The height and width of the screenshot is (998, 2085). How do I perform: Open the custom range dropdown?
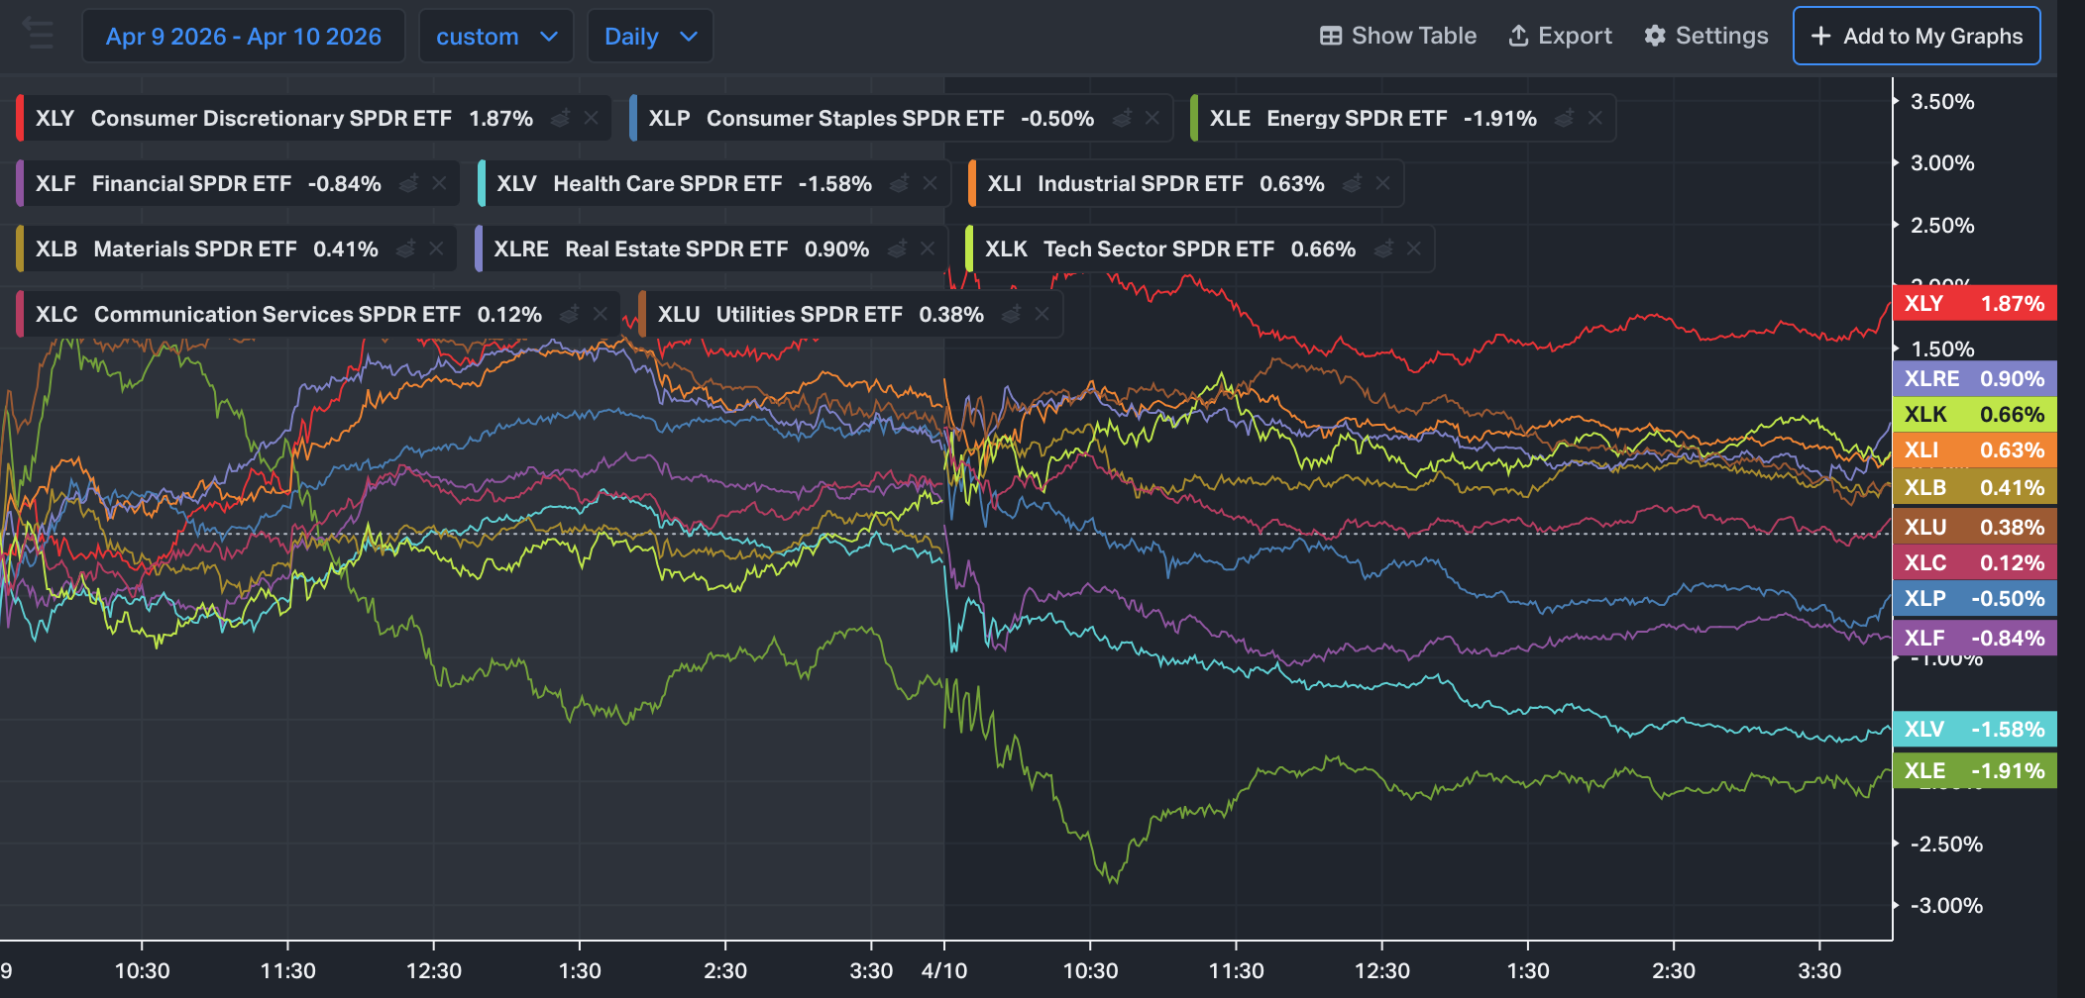pos(495,37)
